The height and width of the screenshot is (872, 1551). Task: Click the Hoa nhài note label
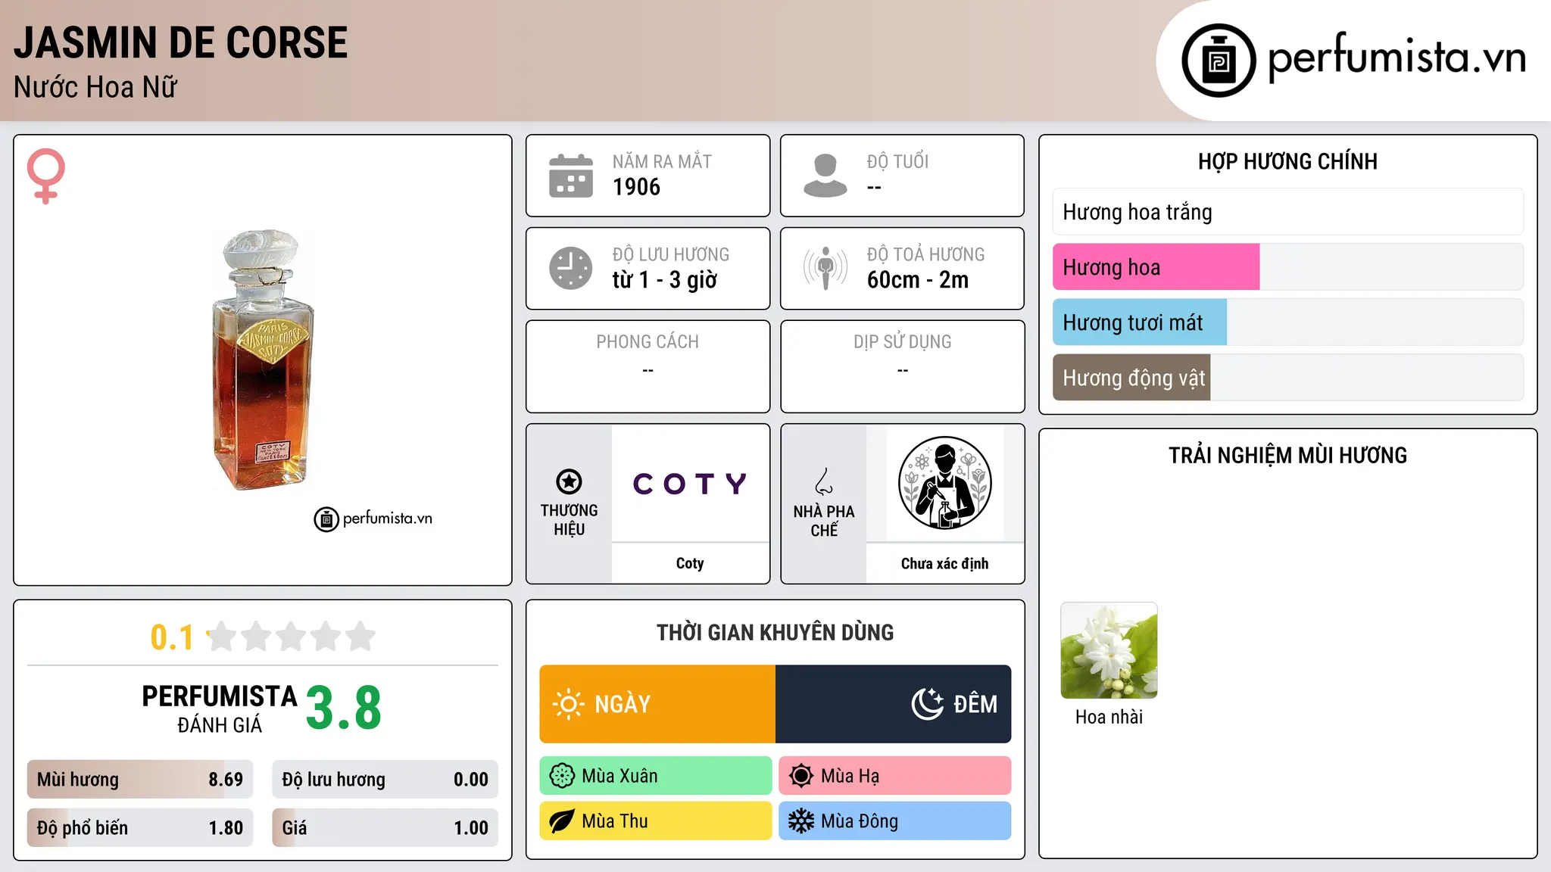coord(1109,717)
